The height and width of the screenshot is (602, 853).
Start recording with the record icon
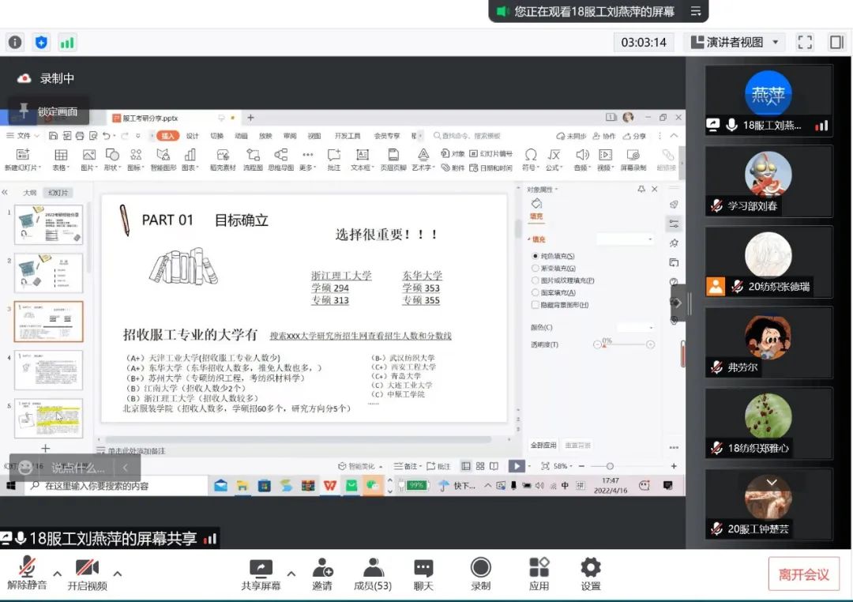pos(480,569)
